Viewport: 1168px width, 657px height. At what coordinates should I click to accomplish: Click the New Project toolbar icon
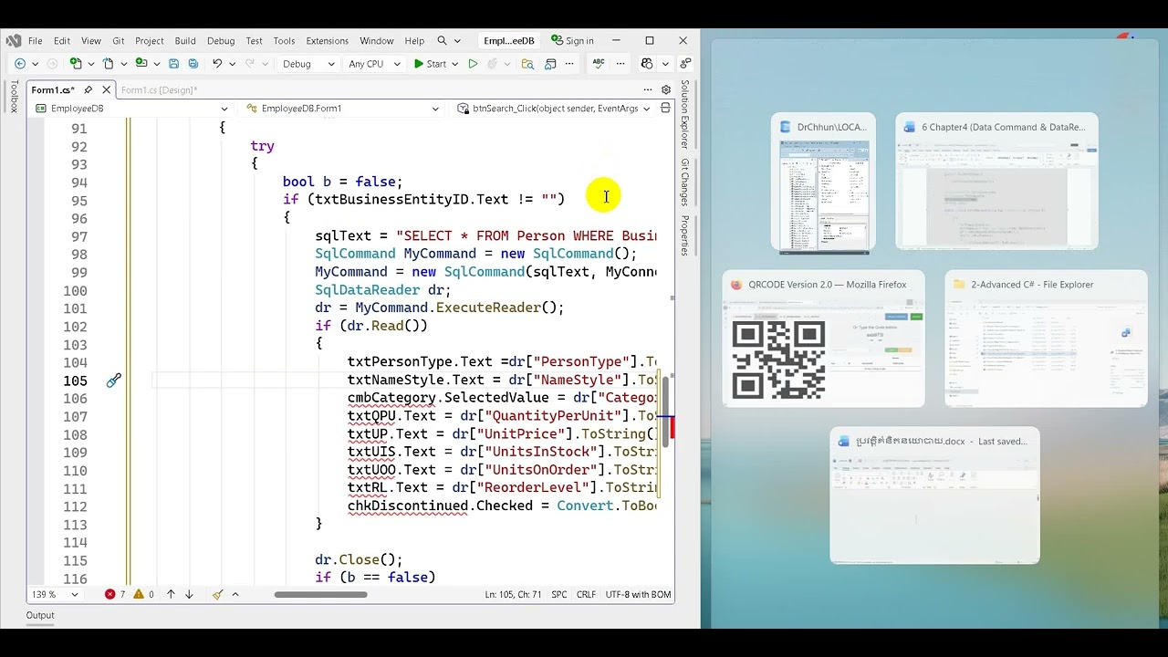[77, 64]
